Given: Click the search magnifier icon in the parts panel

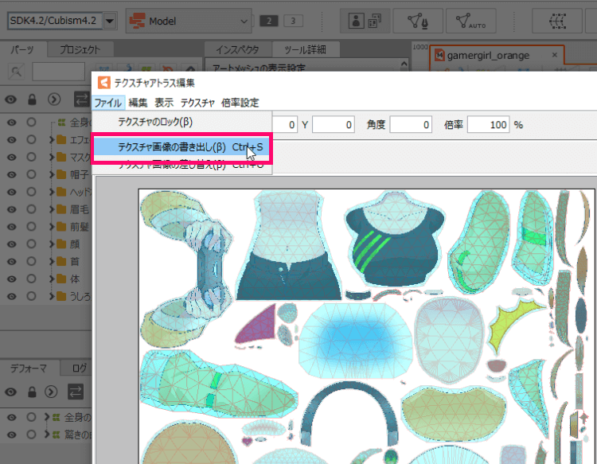Looking at the screenshot, I should tap(17, 72).
